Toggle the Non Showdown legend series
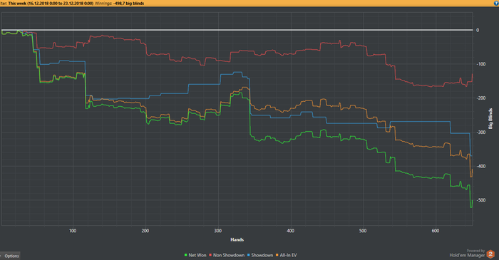 227,255
